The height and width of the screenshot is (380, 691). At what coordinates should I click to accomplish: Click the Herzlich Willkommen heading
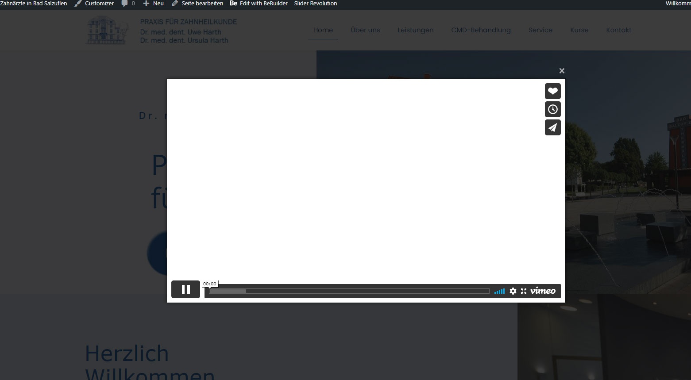tap(150, 361)
